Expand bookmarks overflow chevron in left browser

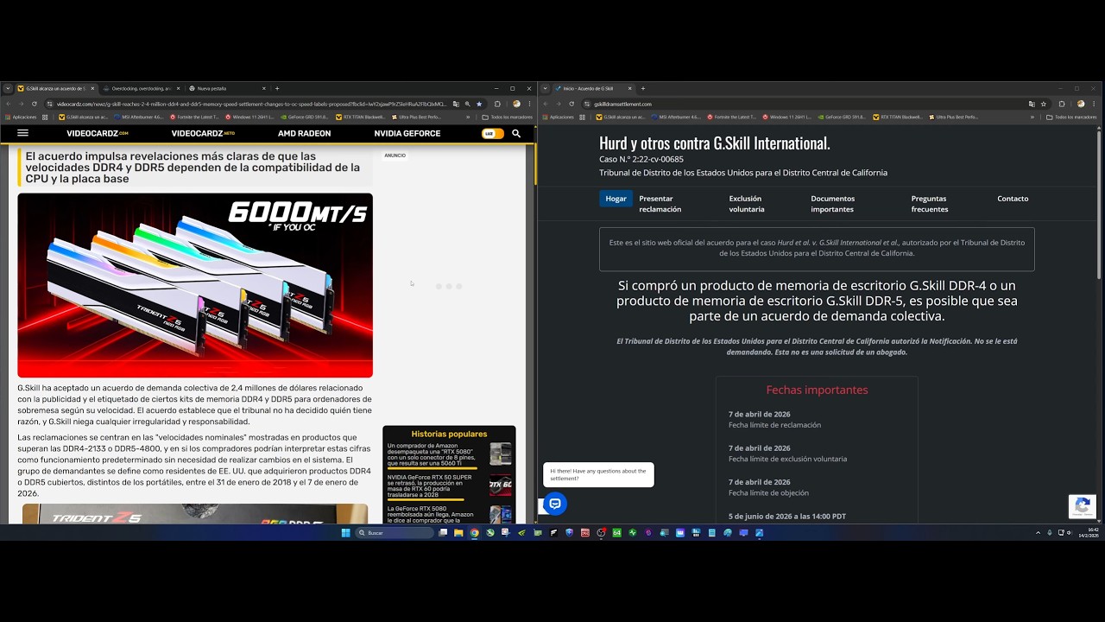[468, 117]
